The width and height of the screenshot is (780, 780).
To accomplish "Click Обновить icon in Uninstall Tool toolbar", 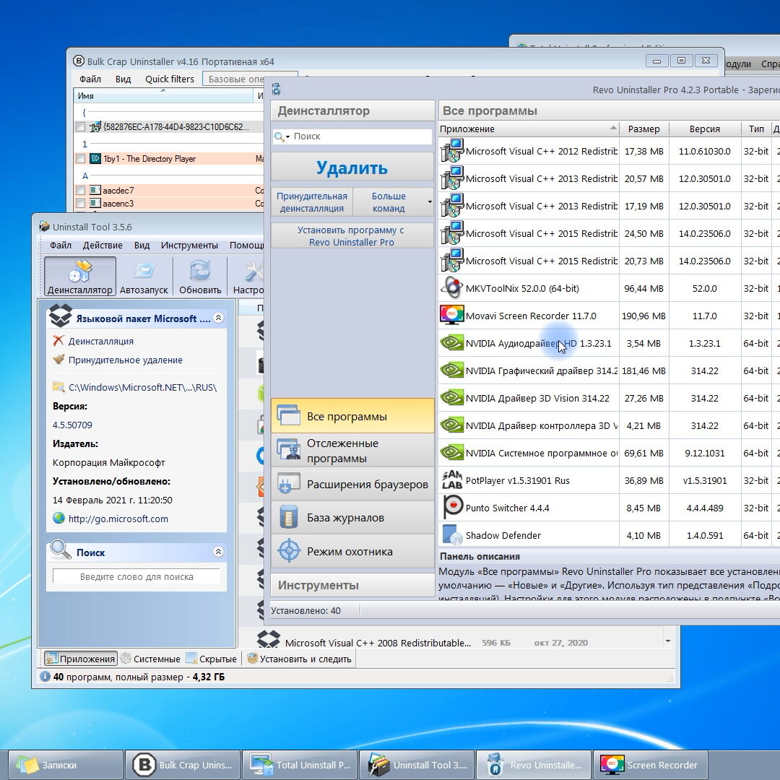I will pos(200,276).
